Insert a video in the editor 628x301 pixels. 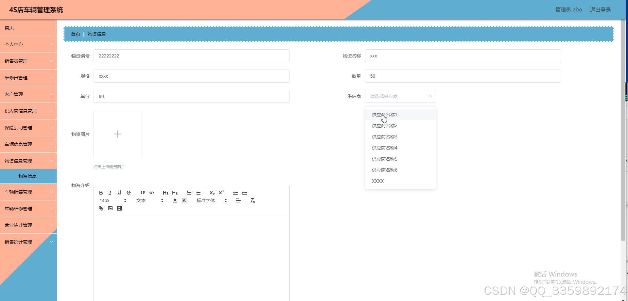119,208
